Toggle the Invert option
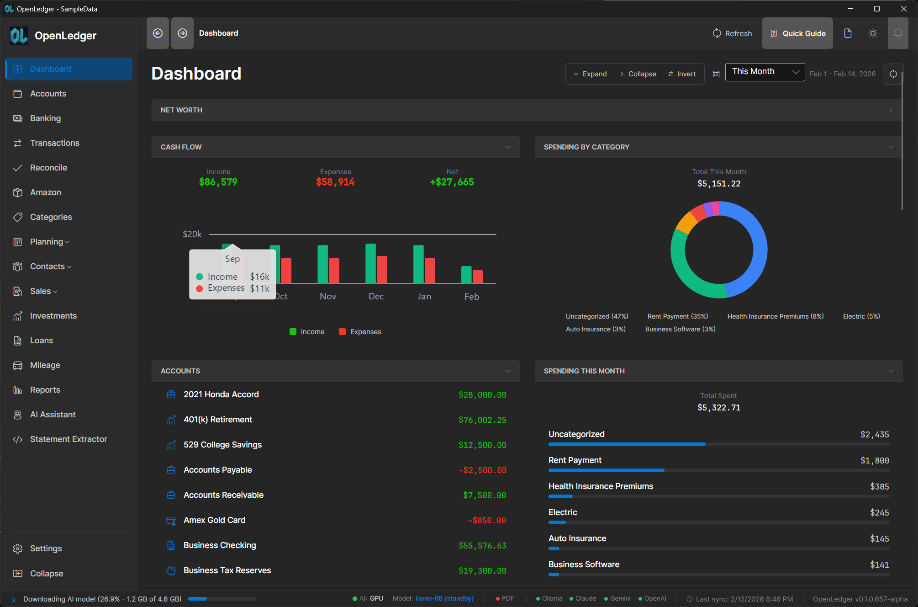918x607 pixels. (682, 74)
